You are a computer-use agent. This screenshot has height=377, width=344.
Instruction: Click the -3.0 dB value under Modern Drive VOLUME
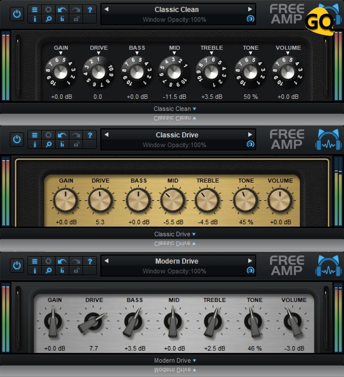[x=294, y=348]
